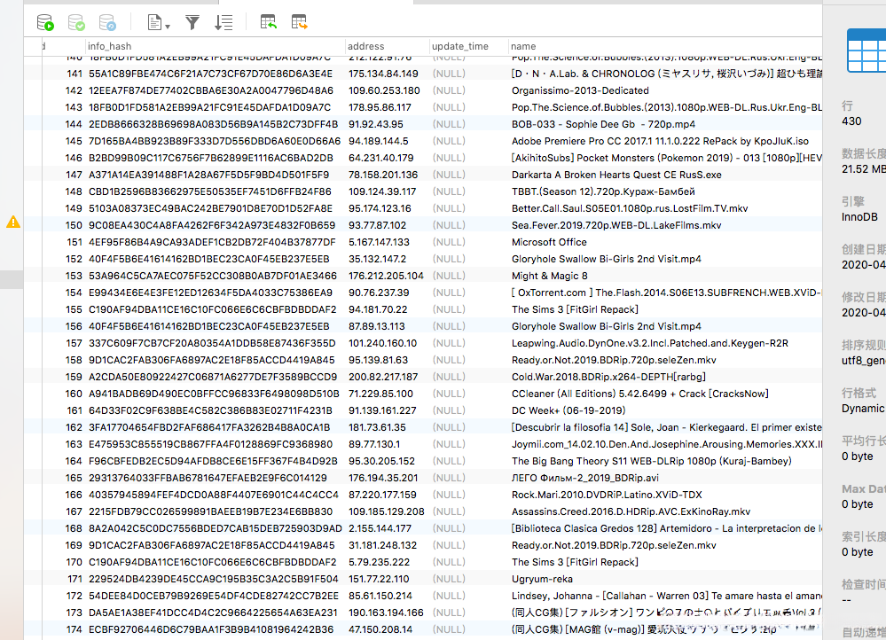Screen dimensions: 886x640
Task: Select the cell 'Organissimo-2013-Dedicated'
Action: (580, 90)
